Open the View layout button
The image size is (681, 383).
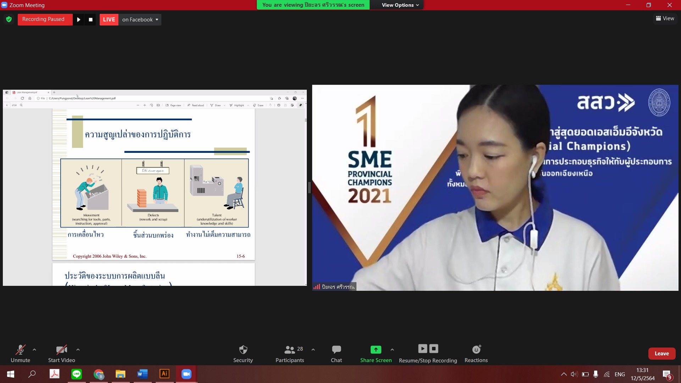pos(665,18)
